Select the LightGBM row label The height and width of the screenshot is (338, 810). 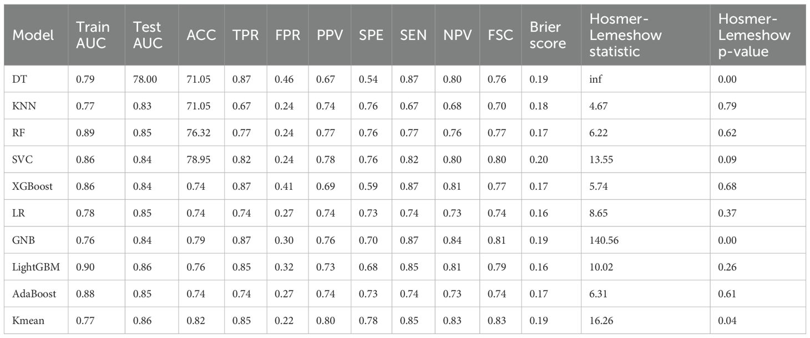pyautogui.click(x=36, y=267)
